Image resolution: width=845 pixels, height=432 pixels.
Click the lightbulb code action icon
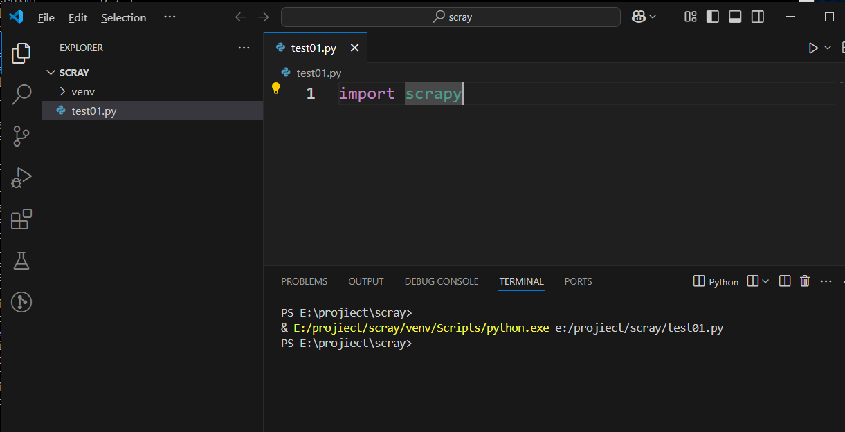click(x=276, y=88)
